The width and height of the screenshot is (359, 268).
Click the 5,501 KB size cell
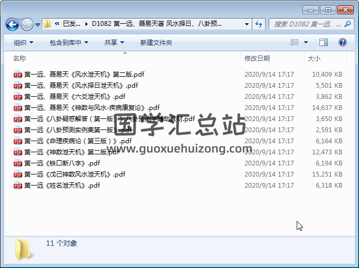coord(329,85)
